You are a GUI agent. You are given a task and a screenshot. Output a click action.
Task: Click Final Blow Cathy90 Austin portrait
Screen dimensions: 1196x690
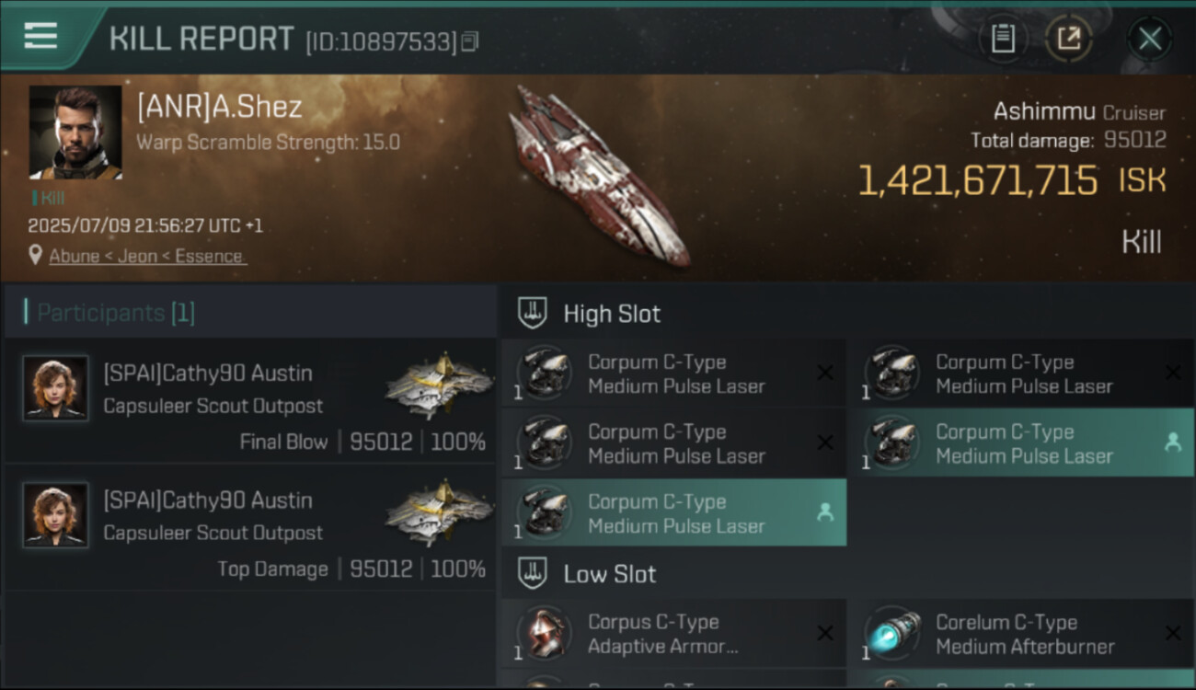(x=56, y=388)
